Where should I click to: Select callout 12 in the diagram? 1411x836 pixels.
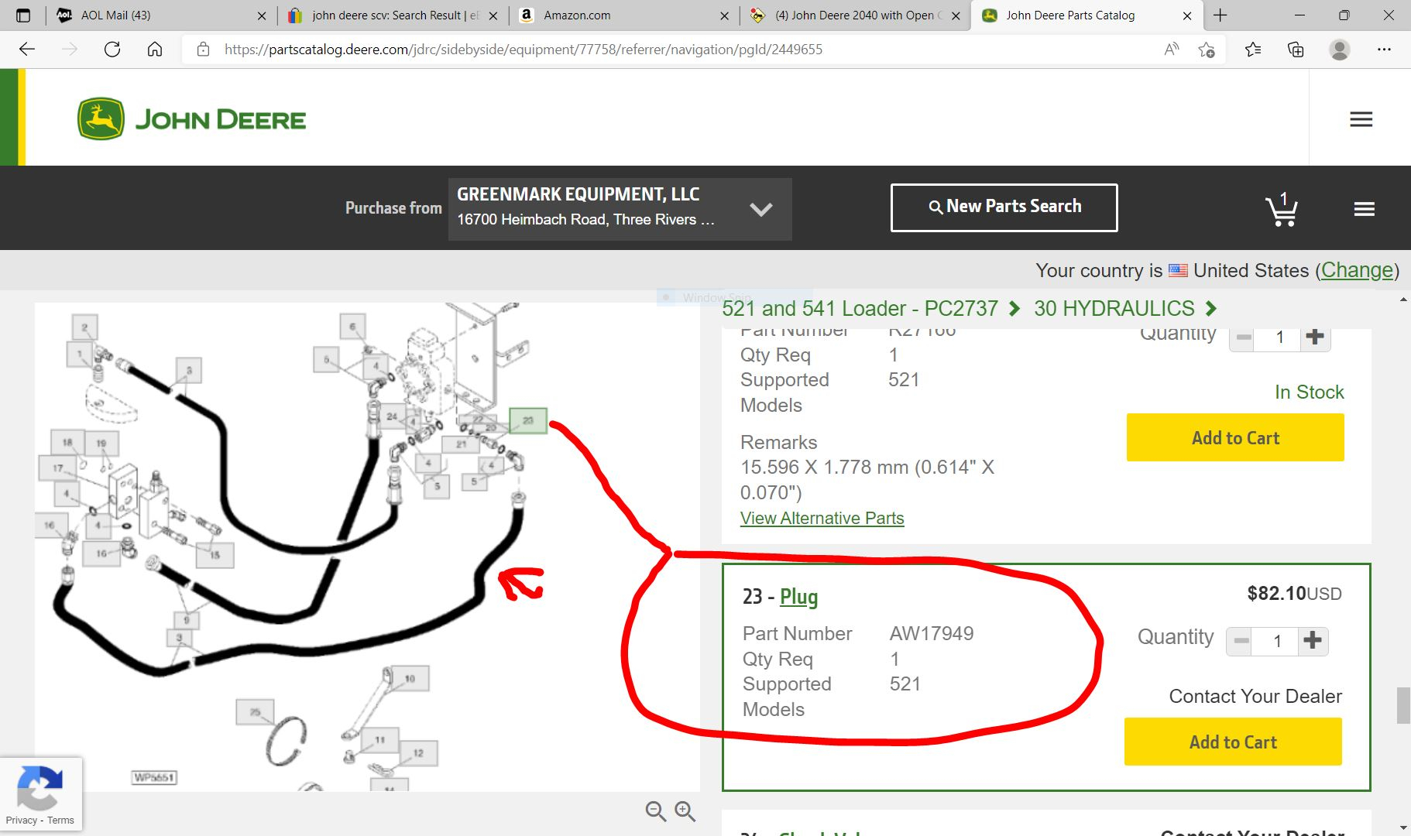coord(418,752)
